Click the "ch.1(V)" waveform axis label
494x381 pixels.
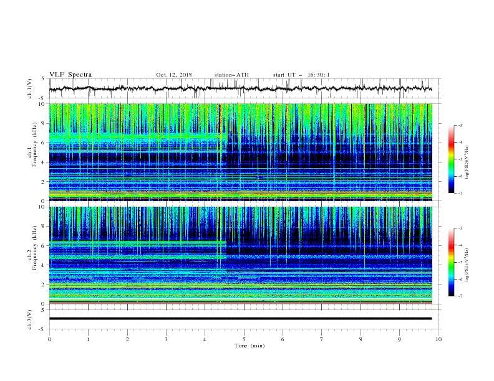pyautogui.click(x=30, y=88)
